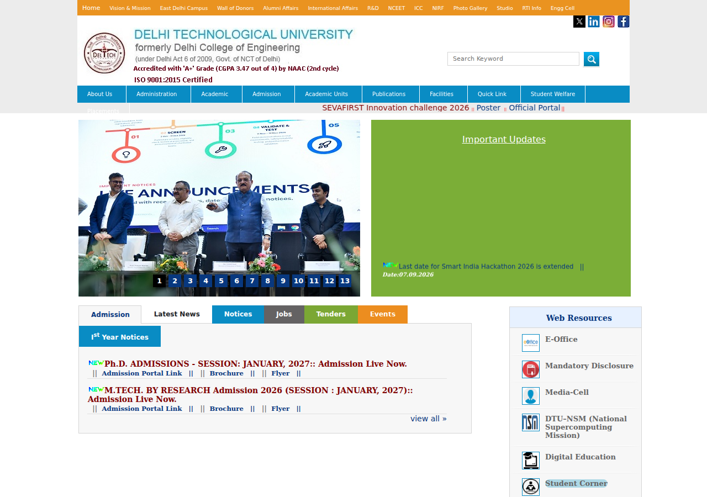
Task: Open the Publications menu
Action: point(391,94)
